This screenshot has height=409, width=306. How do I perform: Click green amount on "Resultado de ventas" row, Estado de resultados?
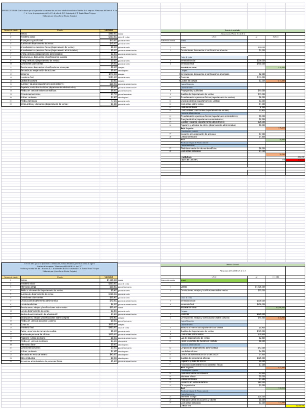click(x=276, y=67)
